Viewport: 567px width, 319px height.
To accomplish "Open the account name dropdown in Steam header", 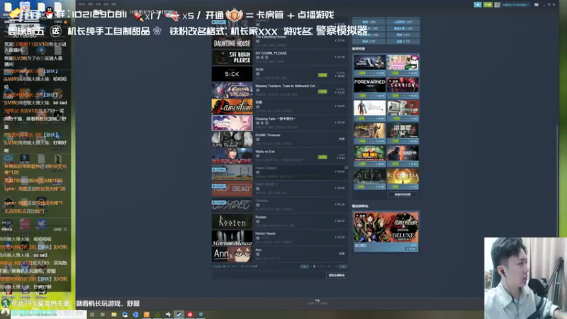I will point(516,5).
